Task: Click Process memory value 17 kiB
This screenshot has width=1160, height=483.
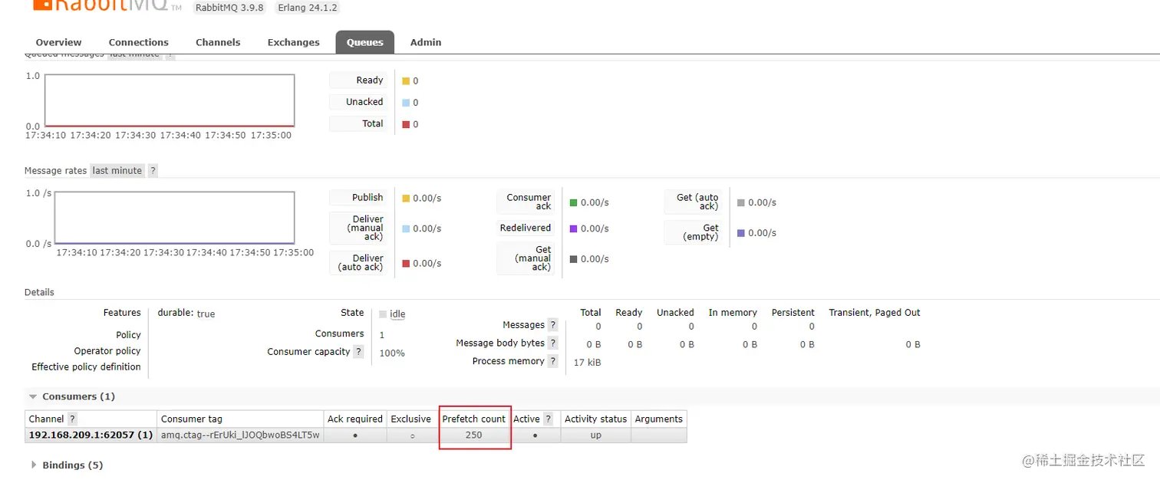Action: [588, 363]
